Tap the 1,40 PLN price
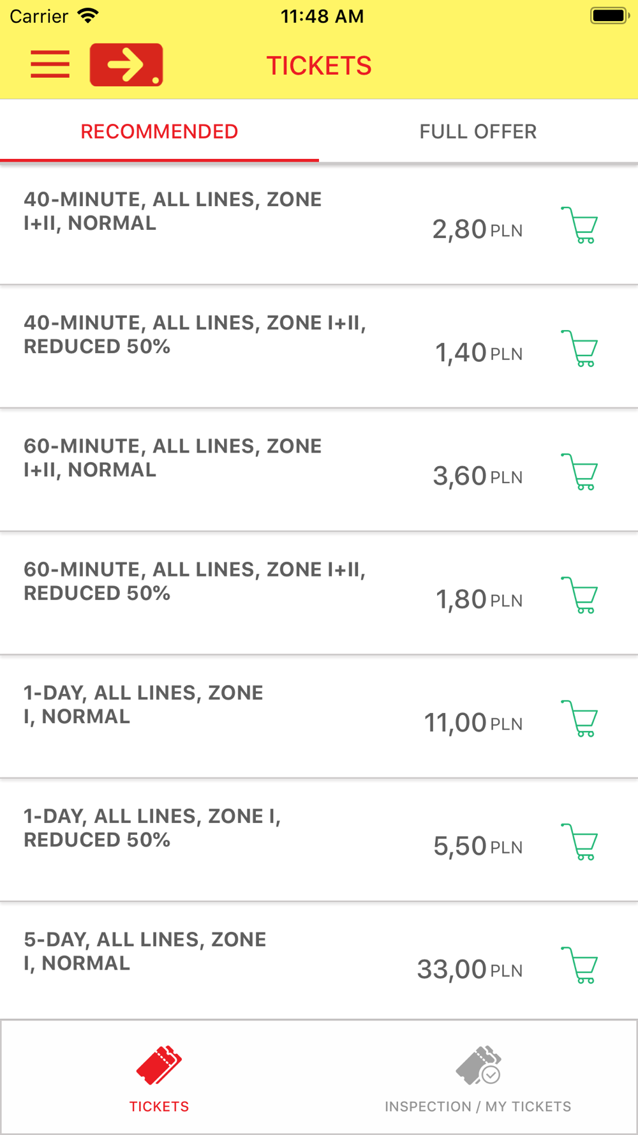This screenshot has width=638, height=1135. tap(478, 353)
